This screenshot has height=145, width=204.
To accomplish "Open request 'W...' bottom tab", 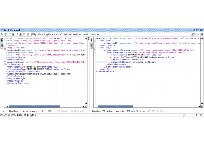I will [43, 111].
